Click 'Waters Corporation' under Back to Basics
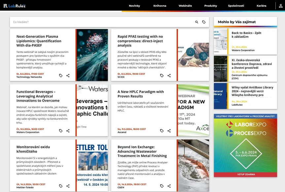The image size is (285, 192). pyautogui.click(x=243, y=50)
